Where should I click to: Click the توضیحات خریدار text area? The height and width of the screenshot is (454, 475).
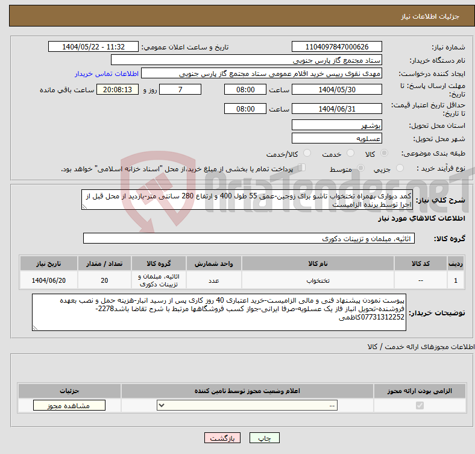pos(220,312)
